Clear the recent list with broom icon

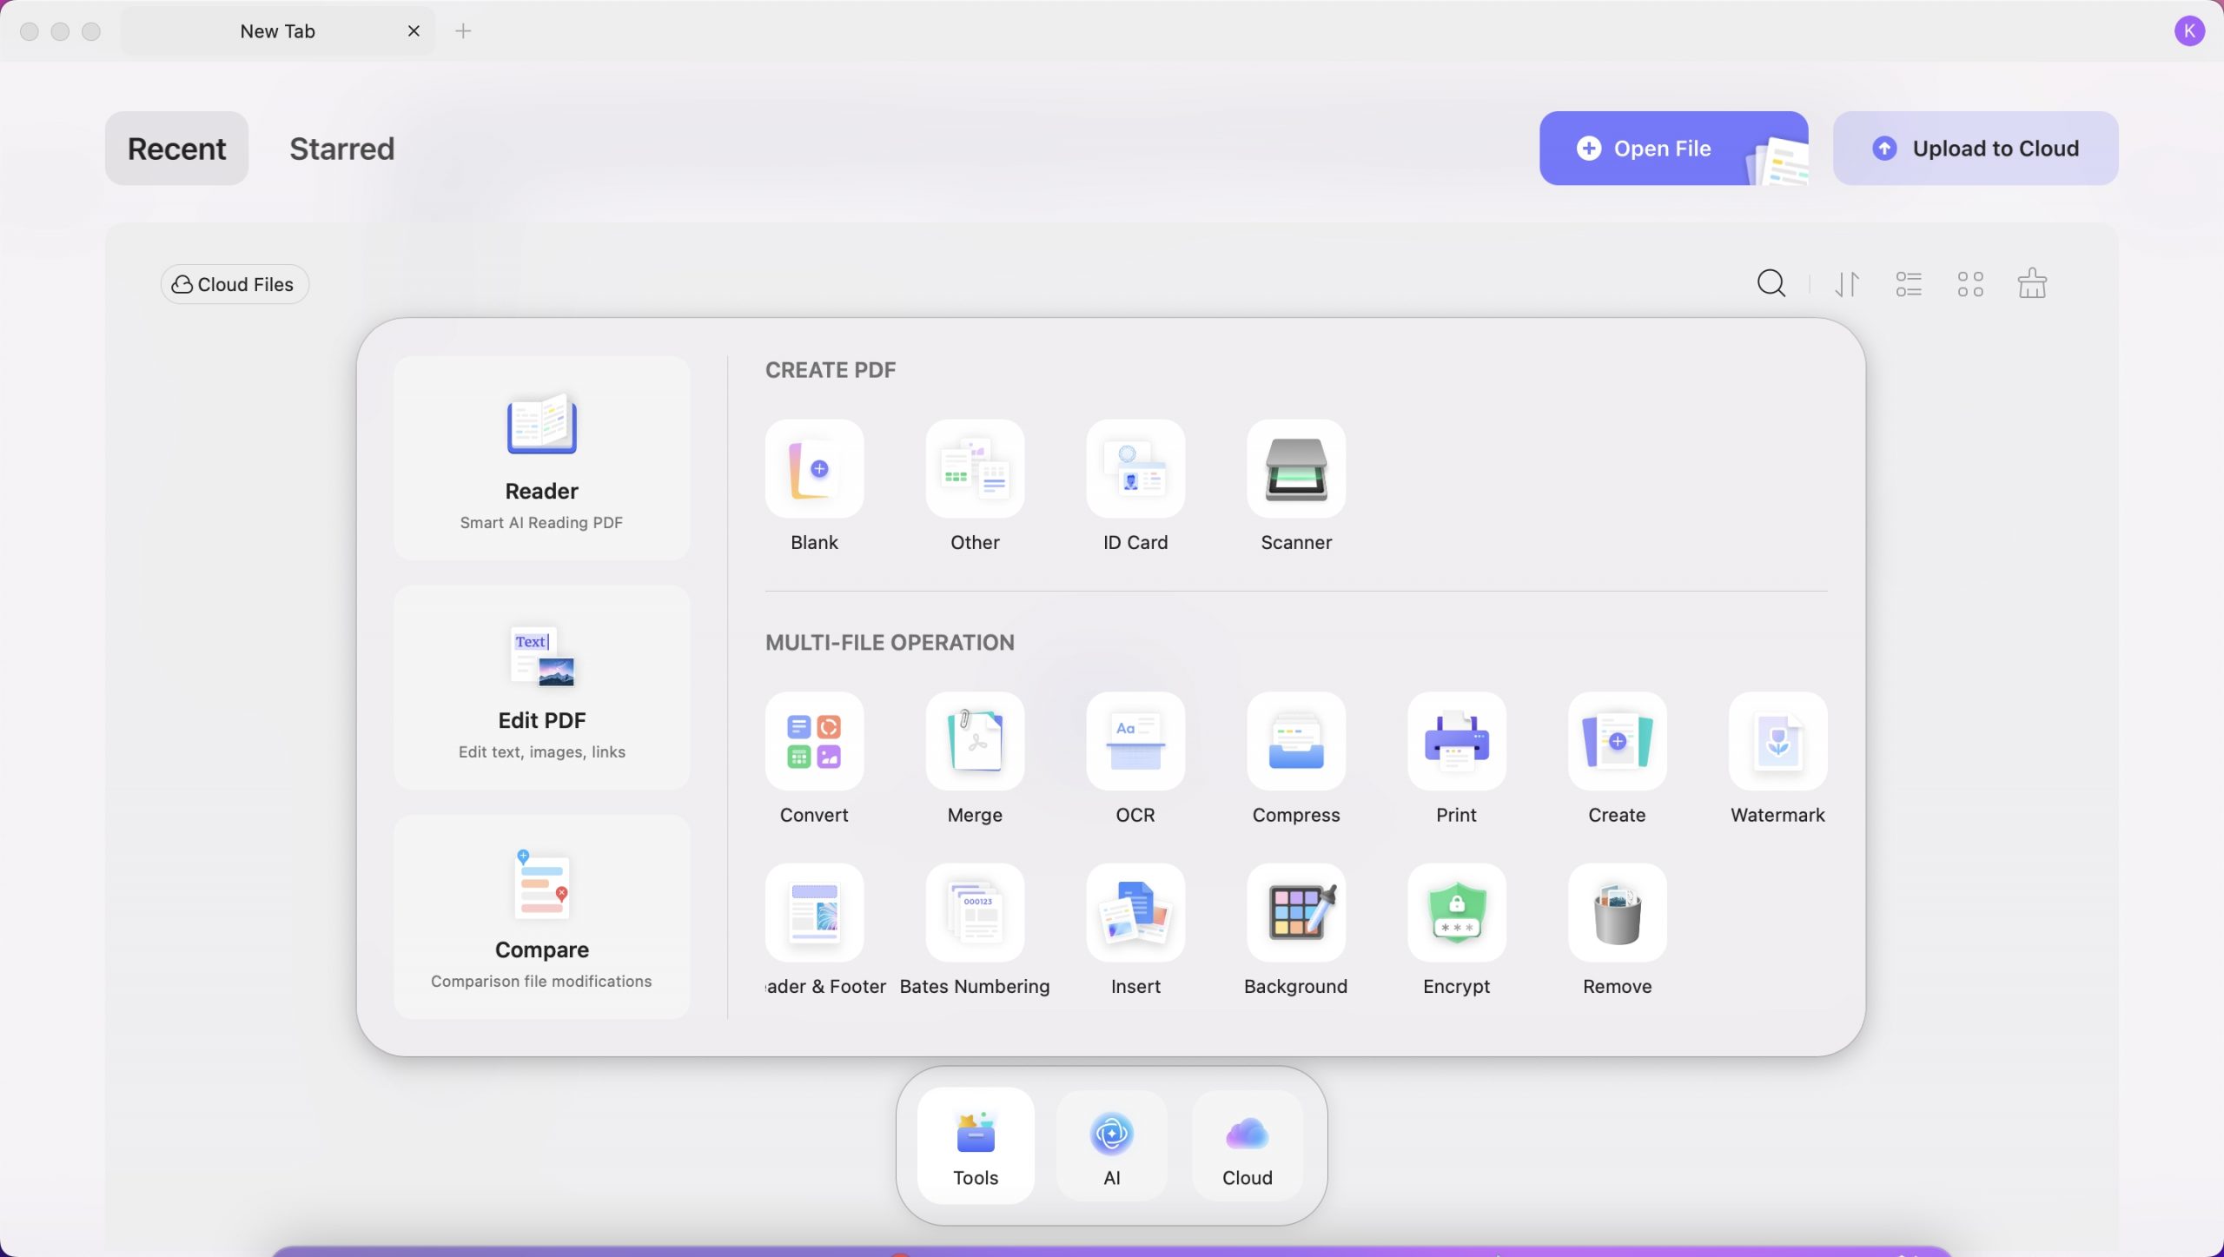[2032, 283]
